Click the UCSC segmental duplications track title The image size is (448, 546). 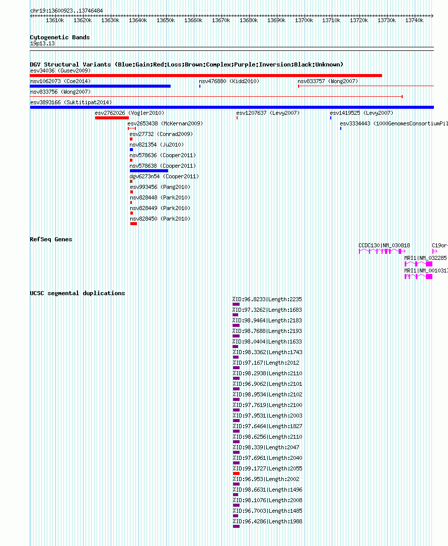(x=78, y=293)
